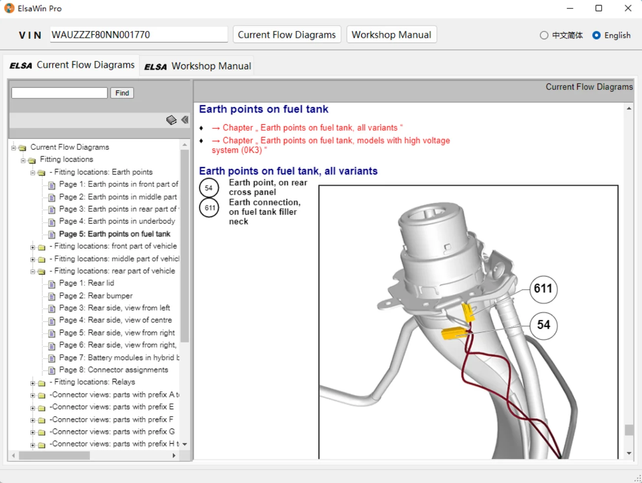Expand Fitting locations: front part of vehicle
Screen dimensions: 642x483
(x=33, y=247)
